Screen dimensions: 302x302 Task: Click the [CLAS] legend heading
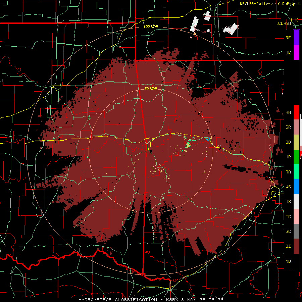point(284,23)
